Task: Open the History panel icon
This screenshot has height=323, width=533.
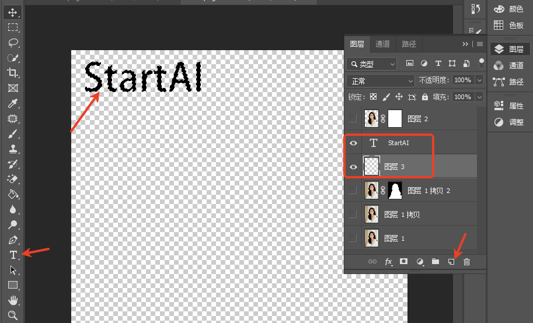Action: click(x=476, y=9)
